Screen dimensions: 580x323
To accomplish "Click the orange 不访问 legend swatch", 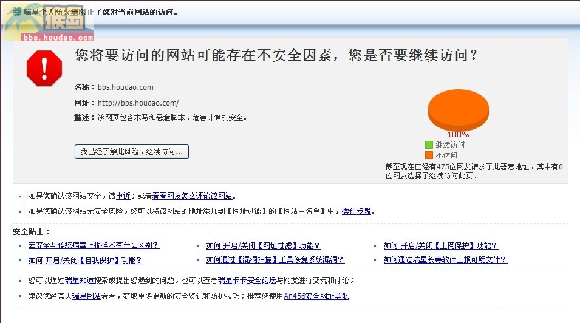I will point(429,155).
